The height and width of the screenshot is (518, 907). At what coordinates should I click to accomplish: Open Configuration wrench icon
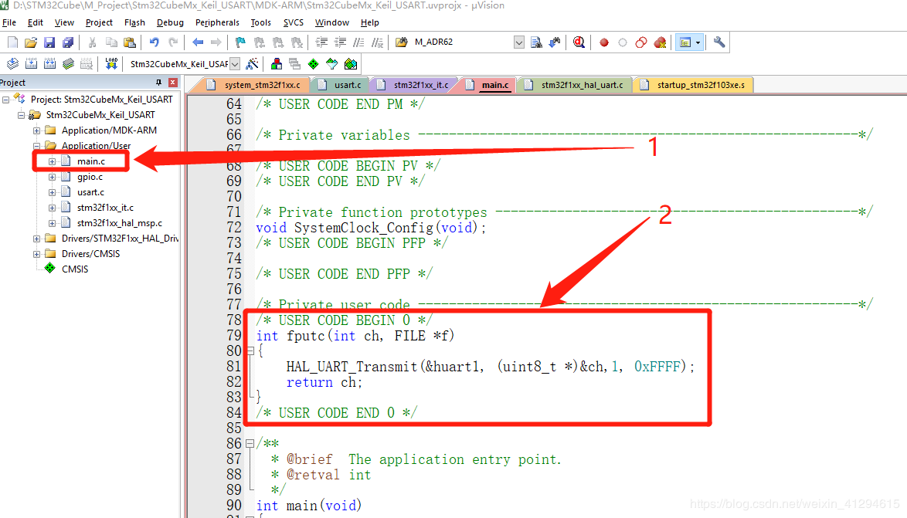(x=719, y=42)
